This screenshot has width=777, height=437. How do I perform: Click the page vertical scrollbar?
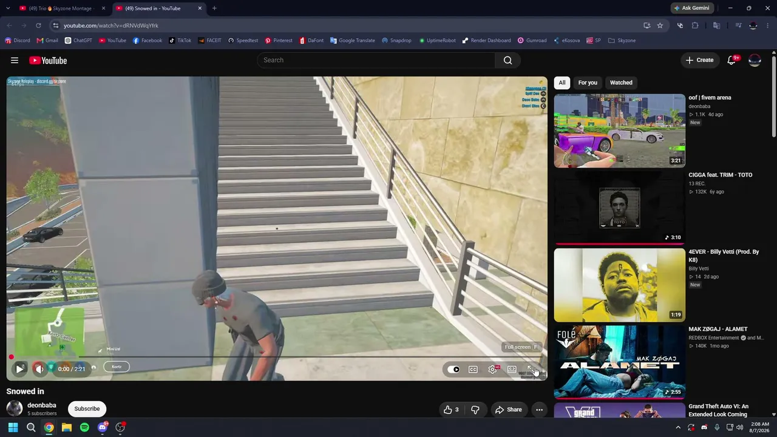[x=774, y=97]
